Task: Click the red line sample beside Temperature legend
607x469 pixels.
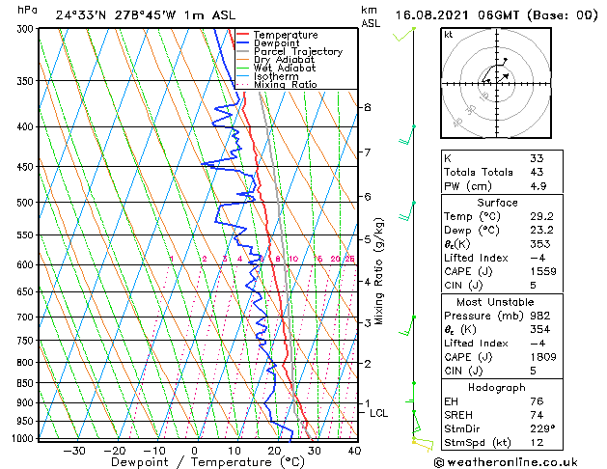Action: tap(243, 35)
